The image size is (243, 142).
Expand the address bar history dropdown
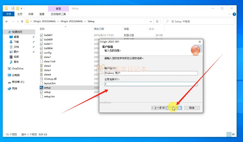[151, 21]
